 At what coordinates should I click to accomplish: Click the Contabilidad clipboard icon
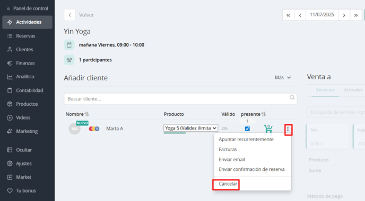(x=10, y=90)
